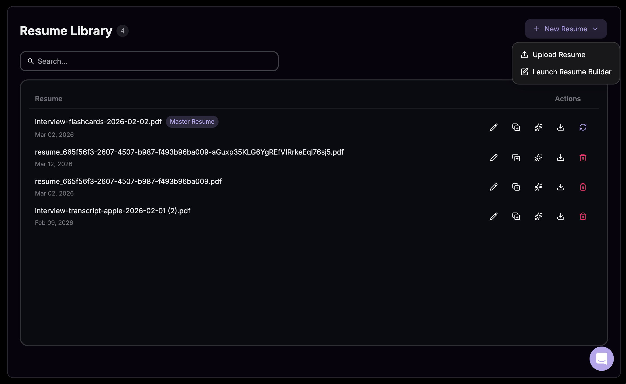Click inside the Search field
Image resolution: width=626 pixels, height=384 pixels.
(127, 61)
